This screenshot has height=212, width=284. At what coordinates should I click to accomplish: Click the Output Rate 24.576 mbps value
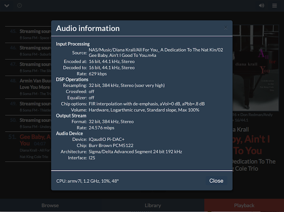pos(102,128)
